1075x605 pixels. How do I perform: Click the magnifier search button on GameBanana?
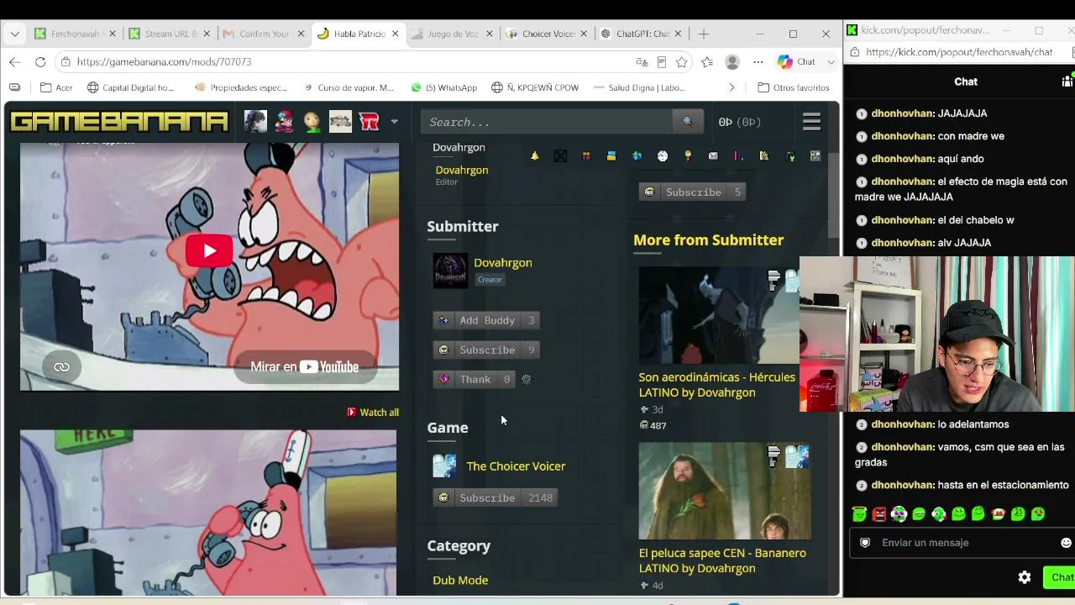(688, 122)
